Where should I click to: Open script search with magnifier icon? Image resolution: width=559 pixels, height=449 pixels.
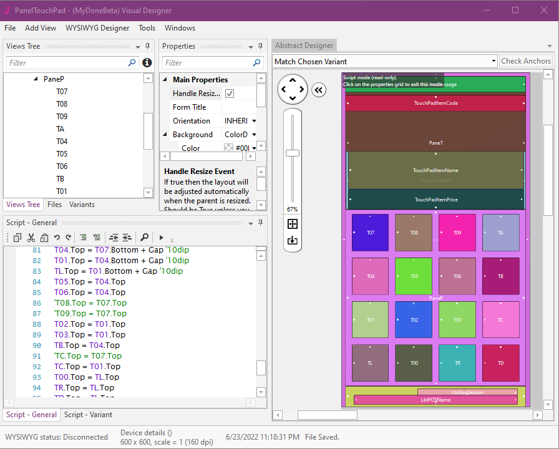[144, 238]
